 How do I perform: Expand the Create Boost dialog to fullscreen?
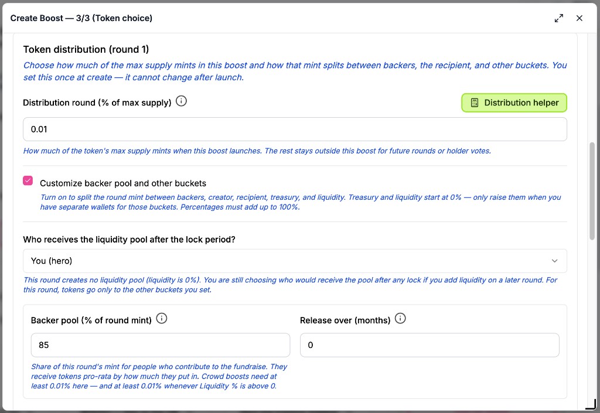pos(558,18)
